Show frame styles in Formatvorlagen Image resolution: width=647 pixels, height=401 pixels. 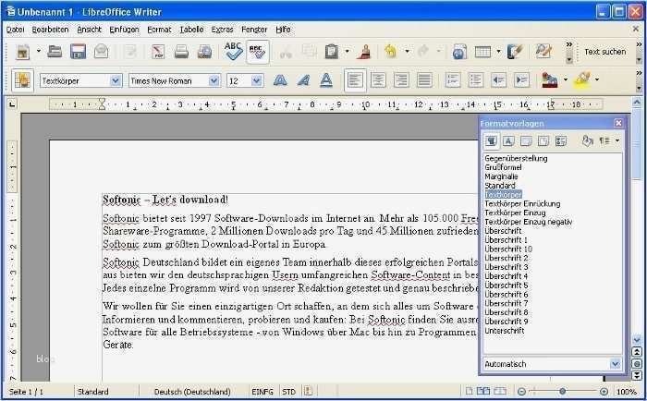(526, 141)
